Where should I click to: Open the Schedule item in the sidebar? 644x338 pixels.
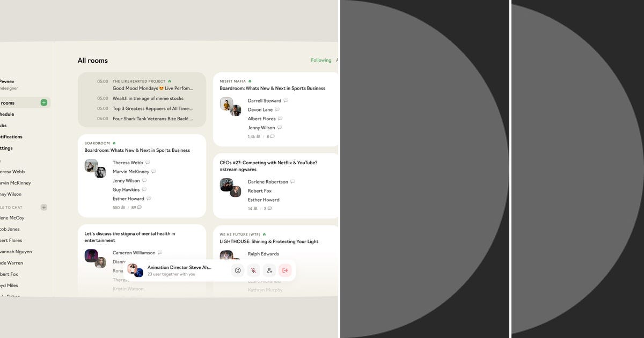pyautogui.click(x=7, y=114)
